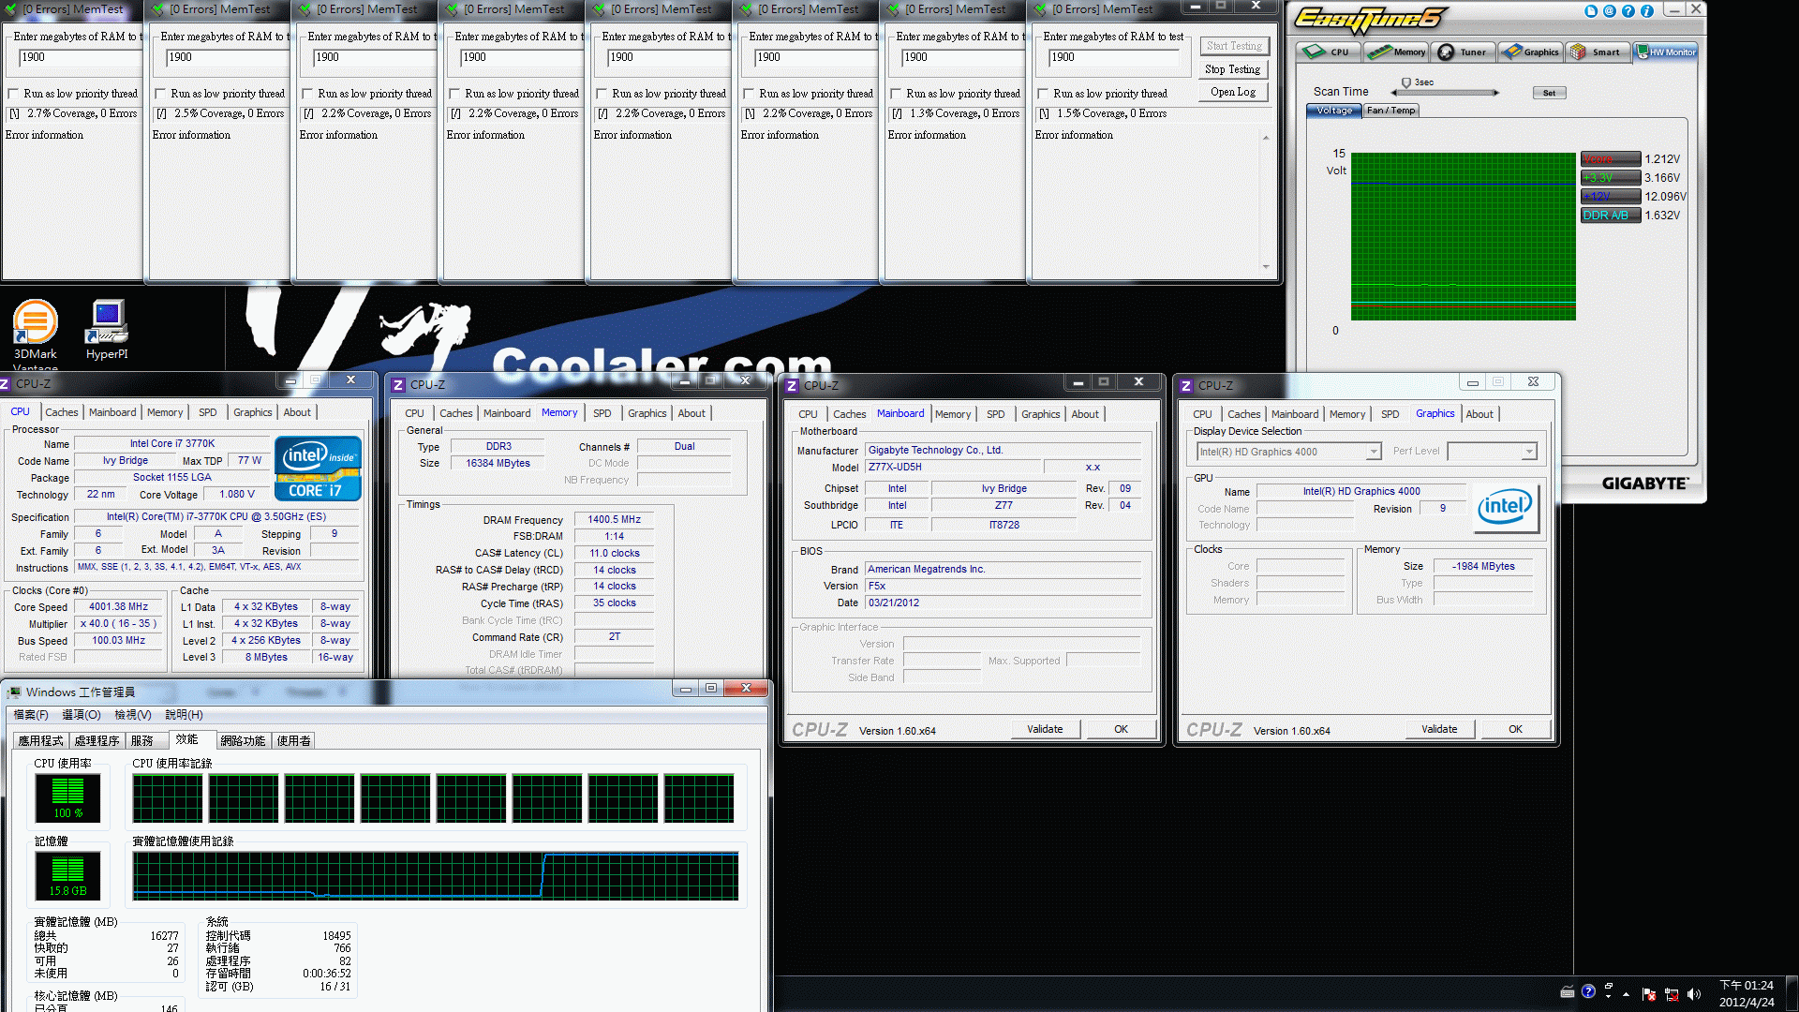Select Voltage tab in EasyTune6 monitor
The image size is (1799, 1012).
1332,110
